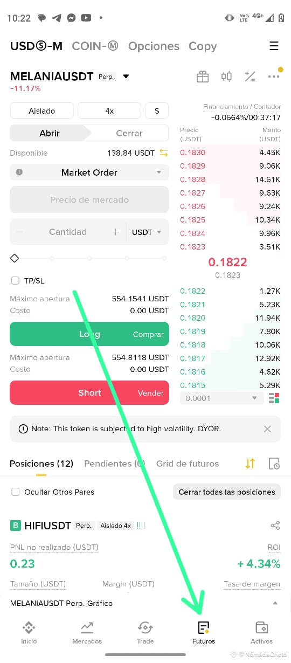The width and height of the screenshot is (291, 663).
Task: Open the Market Order type dropdown
Action: (89, 172)
